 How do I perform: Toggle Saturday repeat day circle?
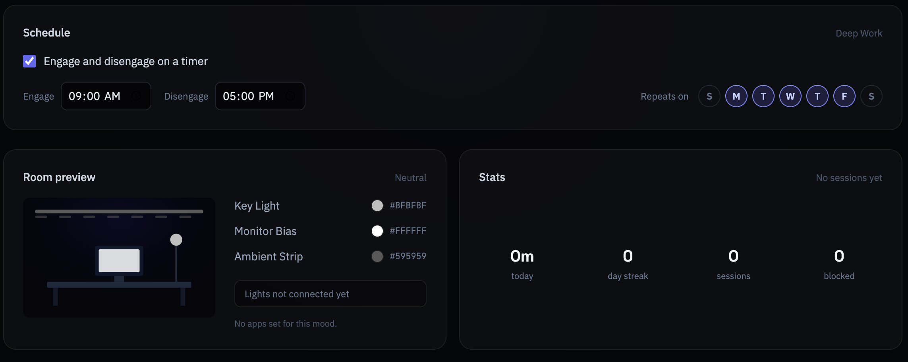tap(871, 96)
